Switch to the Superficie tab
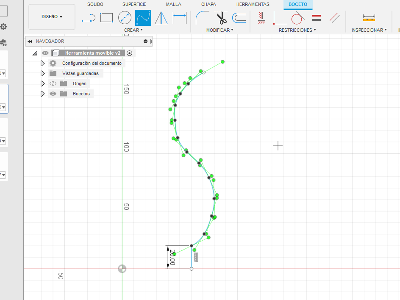400x300 pixels. [134, 4]
